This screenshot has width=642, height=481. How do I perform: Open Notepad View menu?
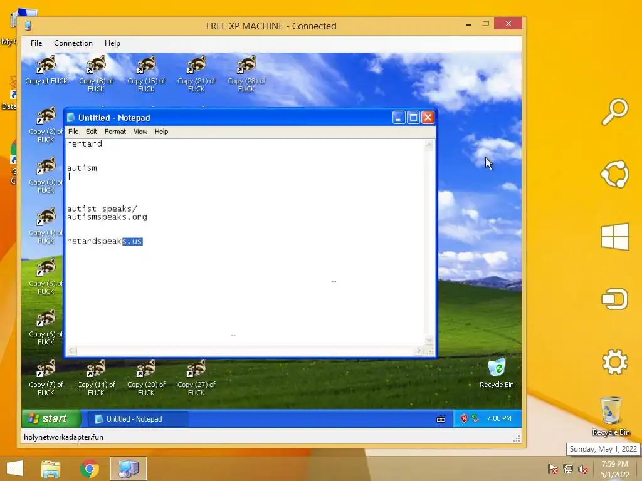140,132
